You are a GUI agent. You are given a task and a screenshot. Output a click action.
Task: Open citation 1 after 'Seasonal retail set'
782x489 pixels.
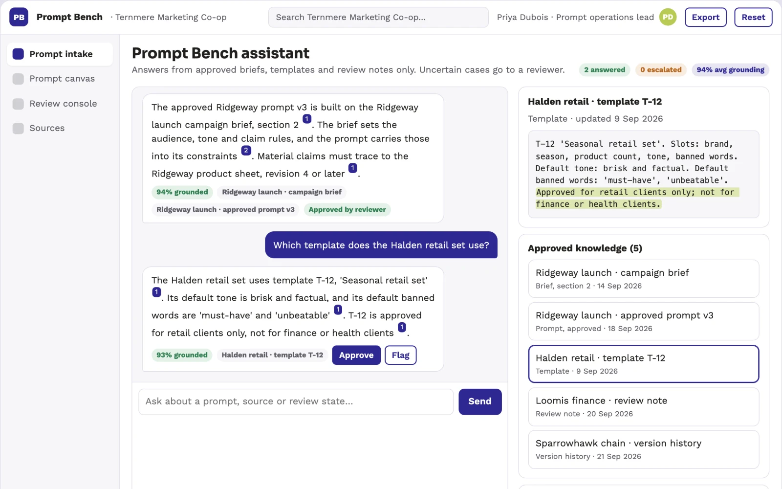click(x=156, y=292)
